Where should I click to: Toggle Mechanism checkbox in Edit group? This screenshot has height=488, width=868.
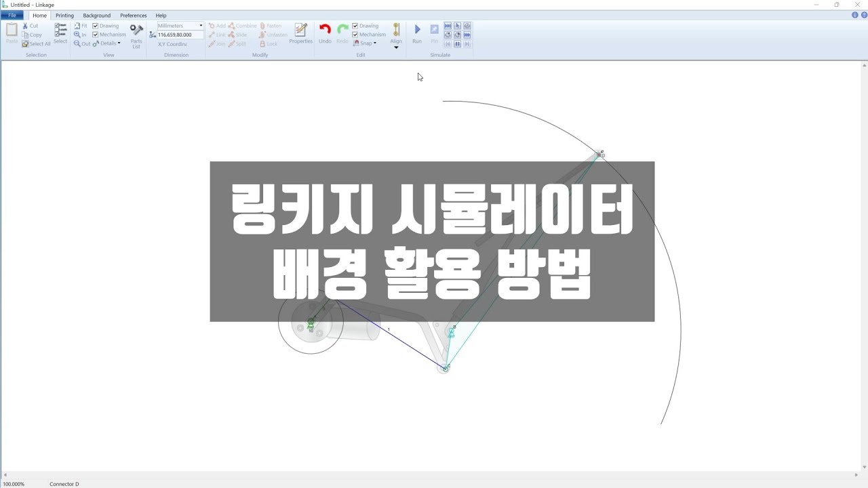(355, 35)
